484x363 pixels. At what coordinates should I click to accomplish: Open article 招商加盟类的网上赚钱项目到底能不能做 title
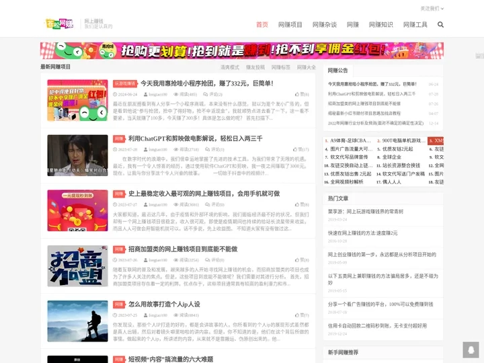tap(183, 249)
